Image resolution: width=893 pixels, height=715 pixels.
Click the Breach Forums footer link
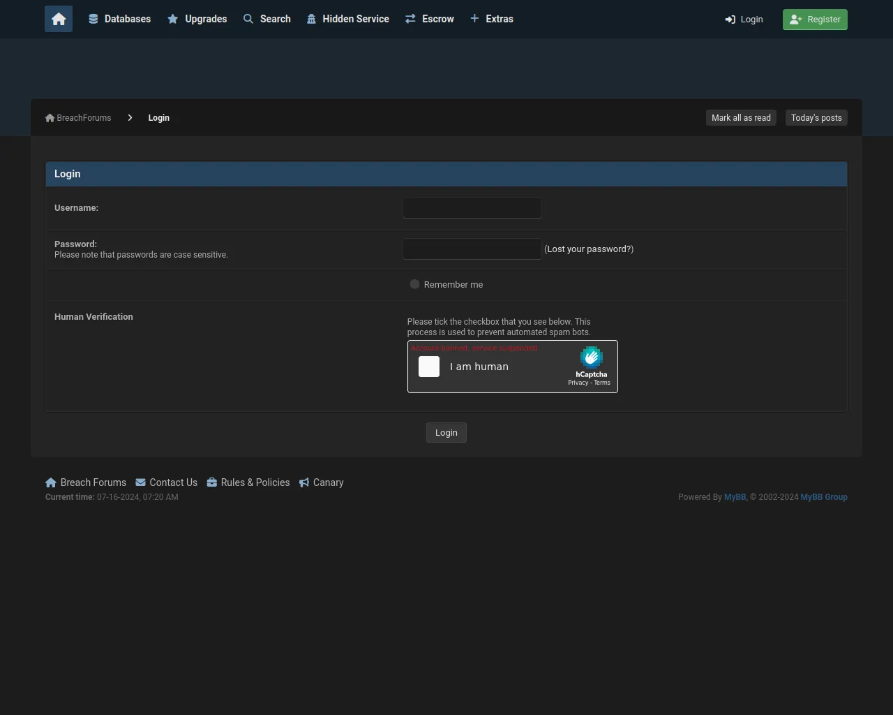tap(93, 482)
